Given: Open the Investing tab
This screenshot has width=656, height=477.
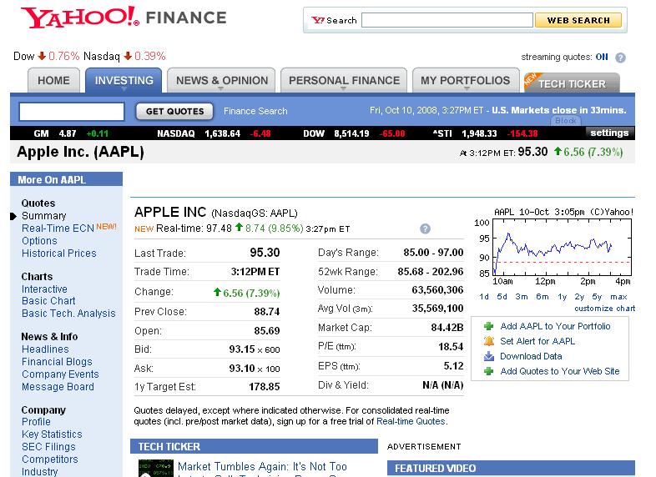Looking at the screenshot, I should (124, 80).
